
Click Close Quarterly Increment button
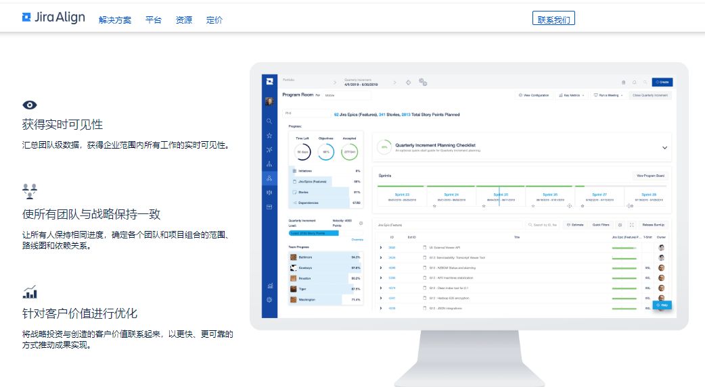650,95
